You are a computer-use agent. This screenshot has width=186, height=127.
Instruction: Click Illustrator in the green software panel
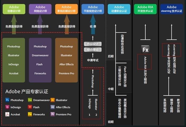pos(14,55)
